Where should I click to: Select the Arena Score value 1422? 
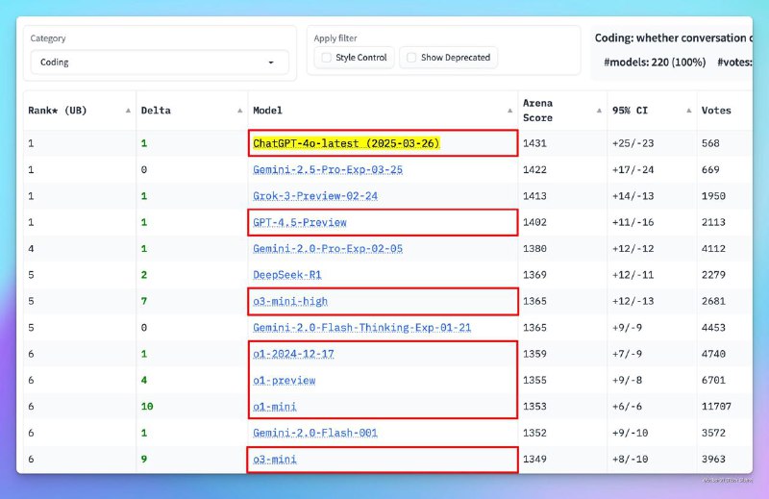click(x=534, y=170)
